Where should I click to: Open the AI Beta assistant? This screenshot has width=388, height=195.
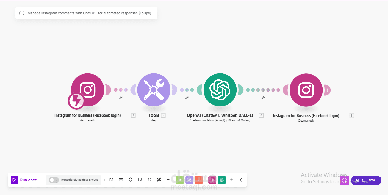tap(366, 180)
